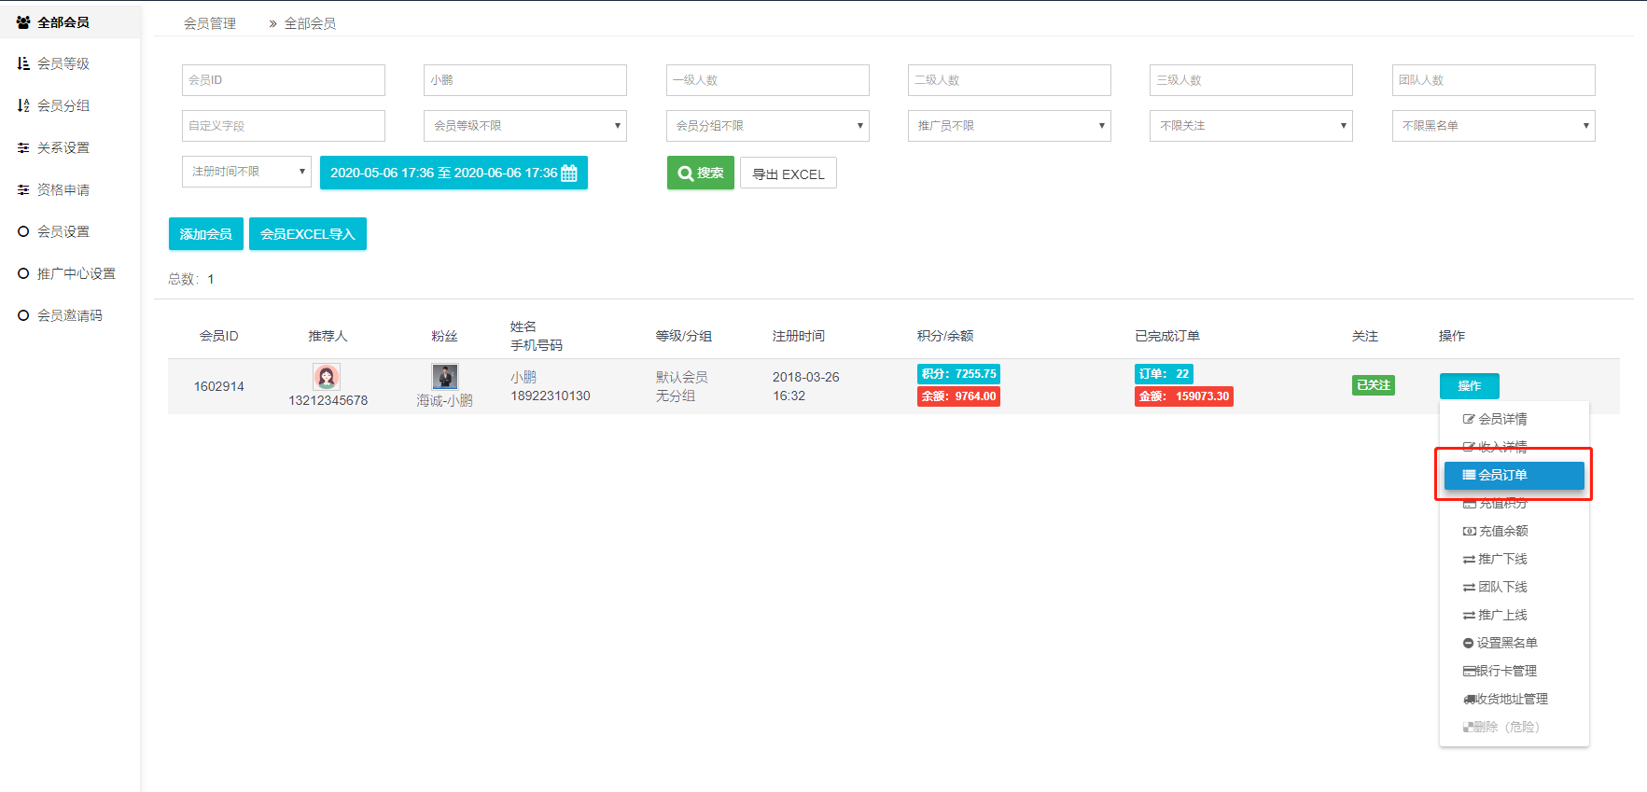Image resolution: width=1647 pixels, height=792 pixels.
Task: Click the name field containing 小鹏
Action: click(525, 80)
